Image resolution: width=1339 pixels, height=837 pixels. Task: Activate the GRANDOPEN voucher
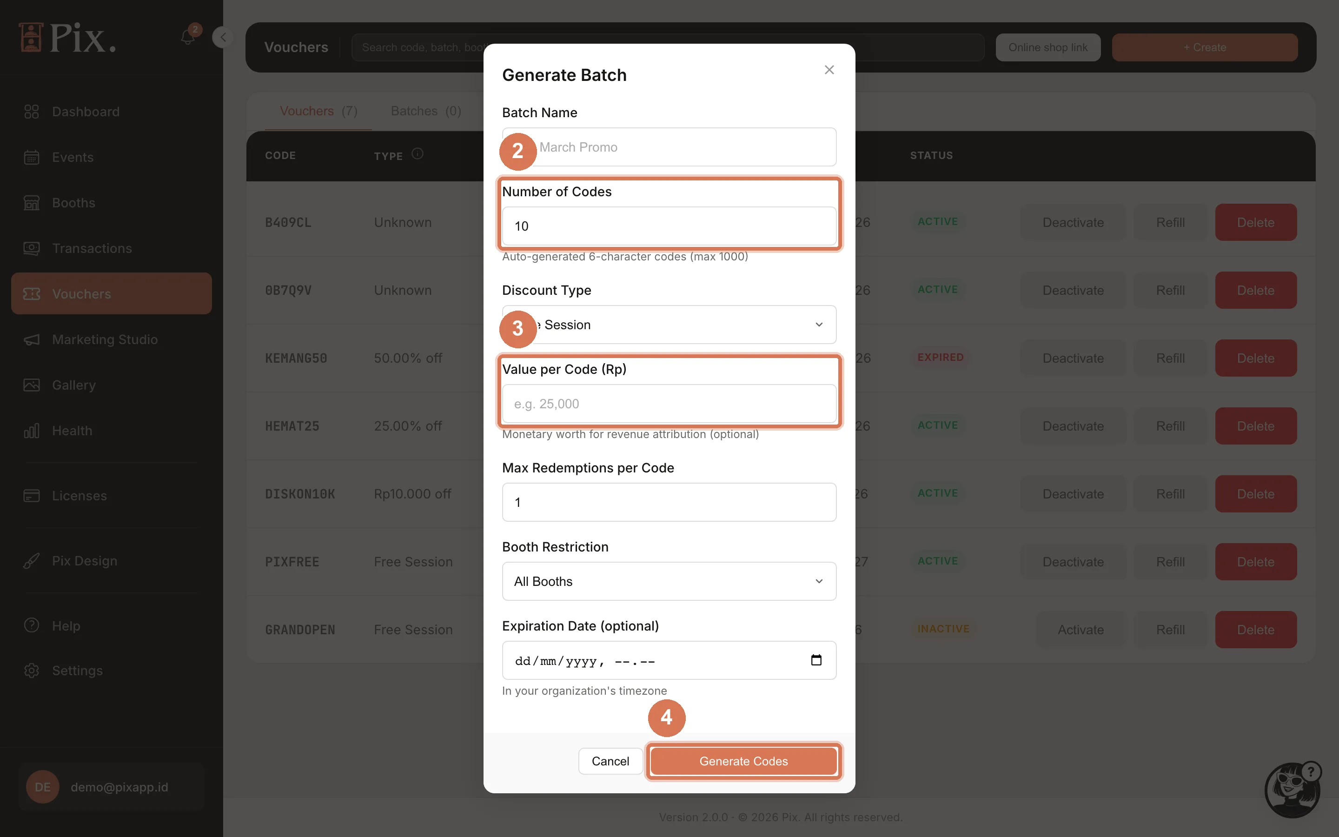tap(1080, 630)
